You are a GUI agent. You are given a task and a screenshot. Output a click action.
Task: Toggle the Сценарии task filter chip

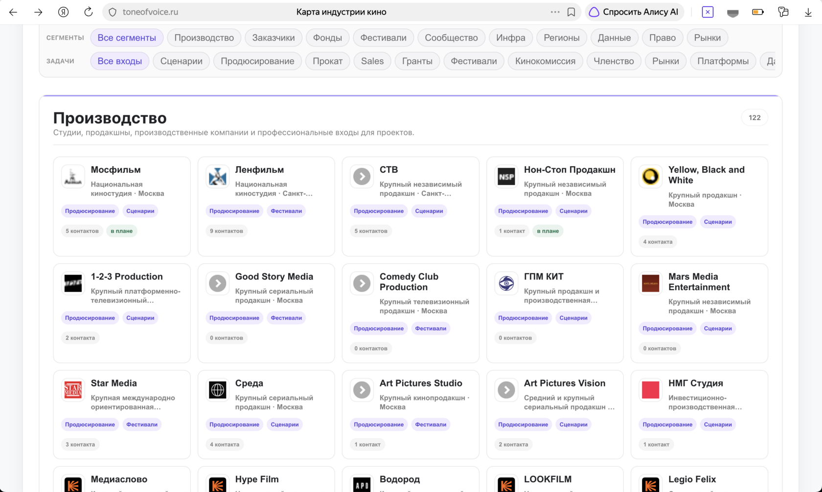point(182,61)
